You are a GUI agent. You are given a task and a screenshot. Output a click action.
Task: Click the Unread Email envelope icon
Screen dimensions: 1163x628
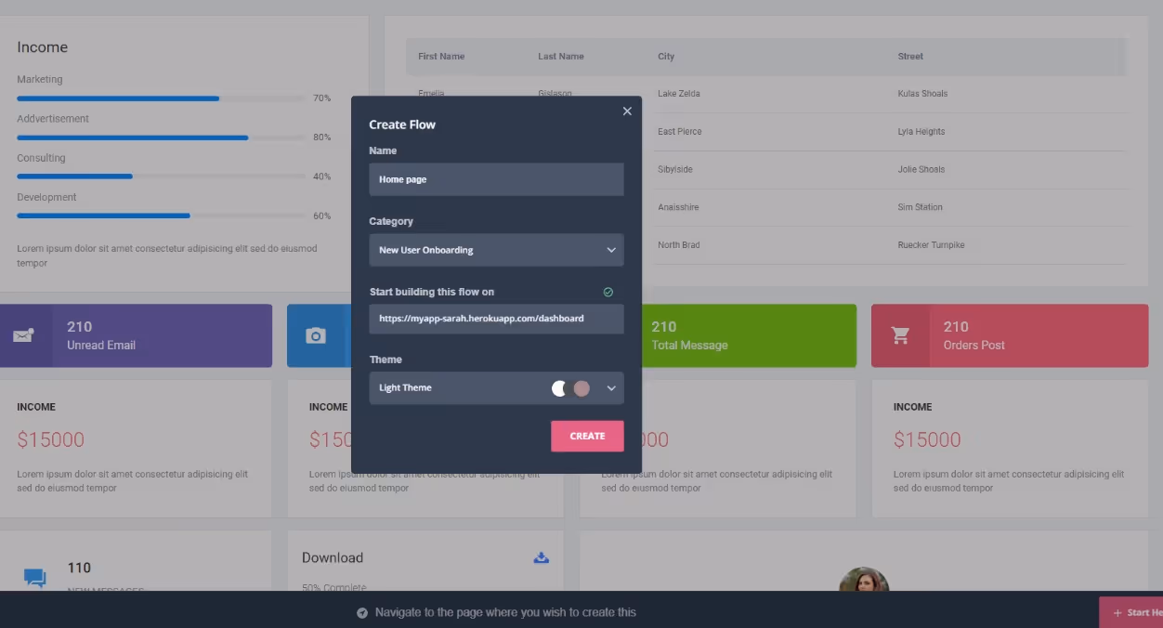pyautogui.click(x=24, y=335)
